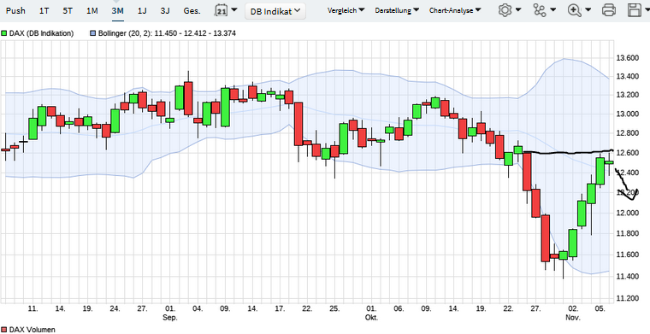The height and width of the screenshot is (334, 650).
Task: Click the Sep. month axis label
Action: (170, 318)
